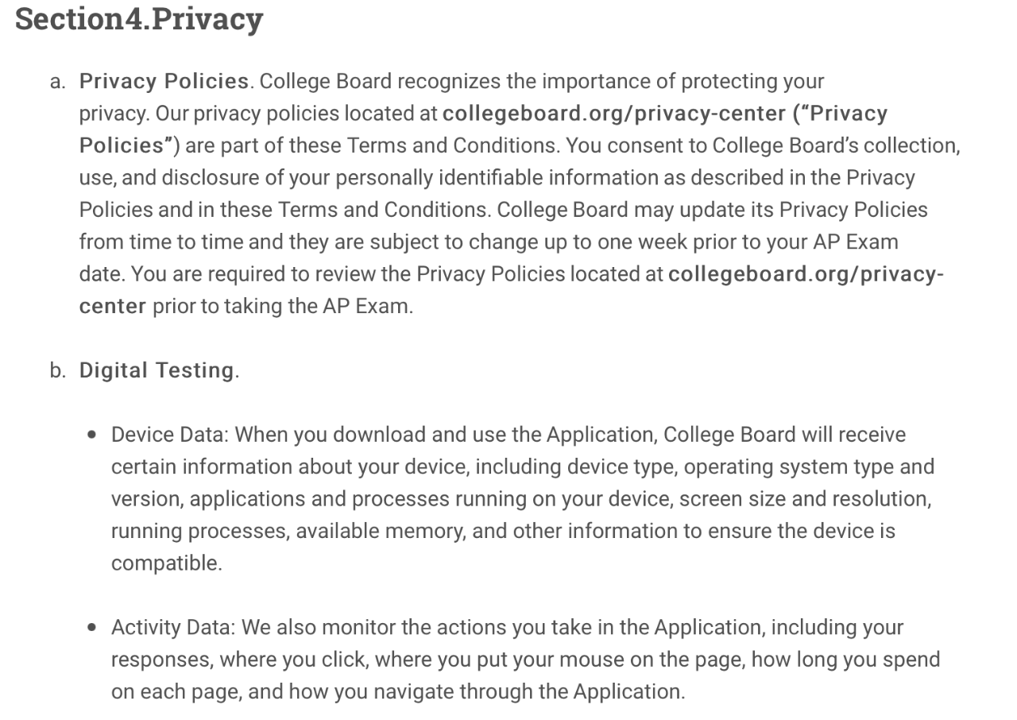Image resolution: width=1017 pixels, height=720 pixels.
Task: Click the 'Device Data:' bullet label
Action: coord(170,435)
